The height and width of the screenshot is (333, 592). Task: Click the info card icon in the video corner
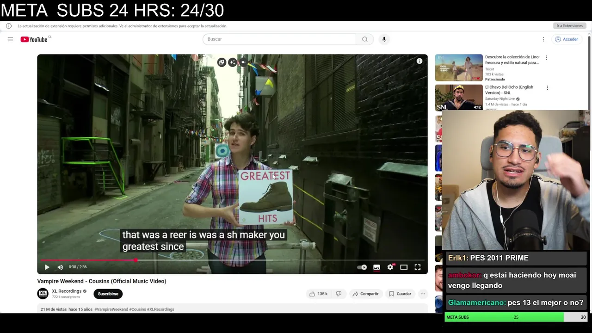pyautogui.click(x=419, y=61)
